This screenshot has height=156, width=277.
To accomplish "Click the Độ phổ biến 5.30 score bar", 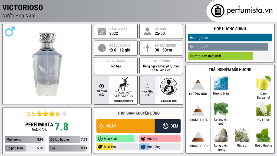I will click(x=25, y=148).
